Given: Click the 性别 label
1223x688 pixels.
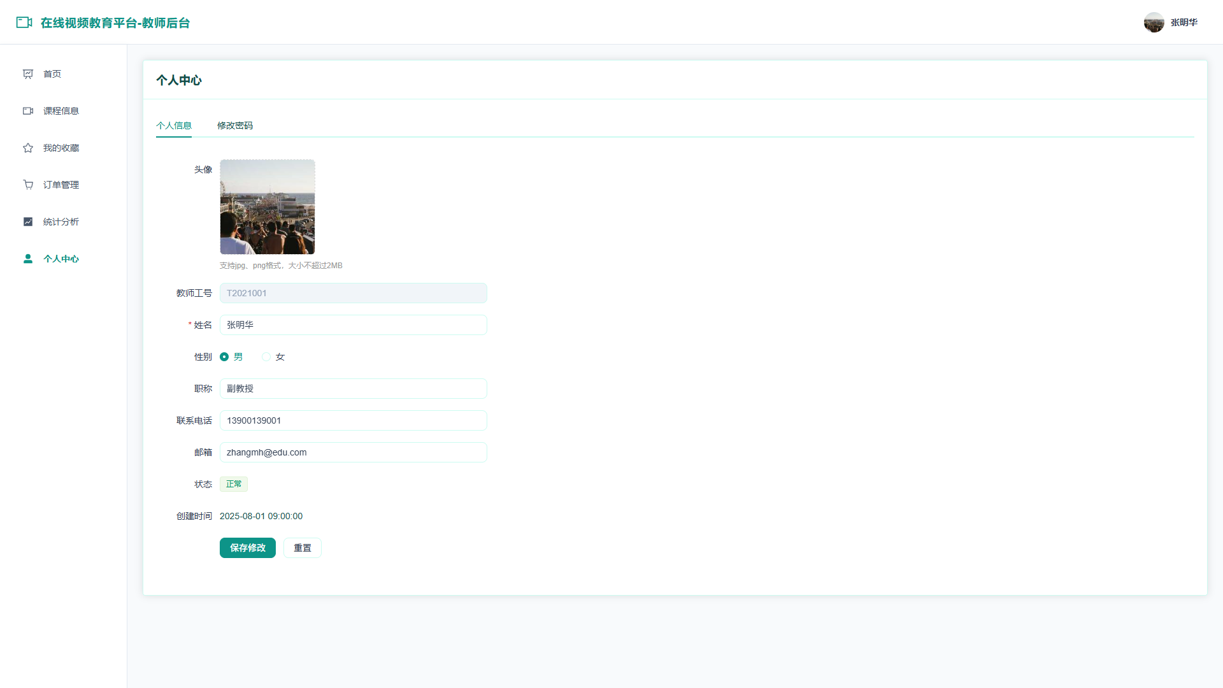Looking at the screenshot, I should point(203,357).
